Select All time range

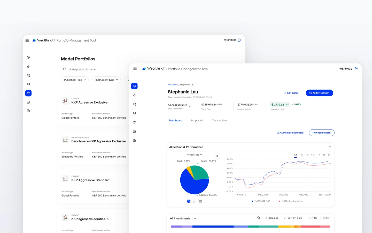(296, 155)
